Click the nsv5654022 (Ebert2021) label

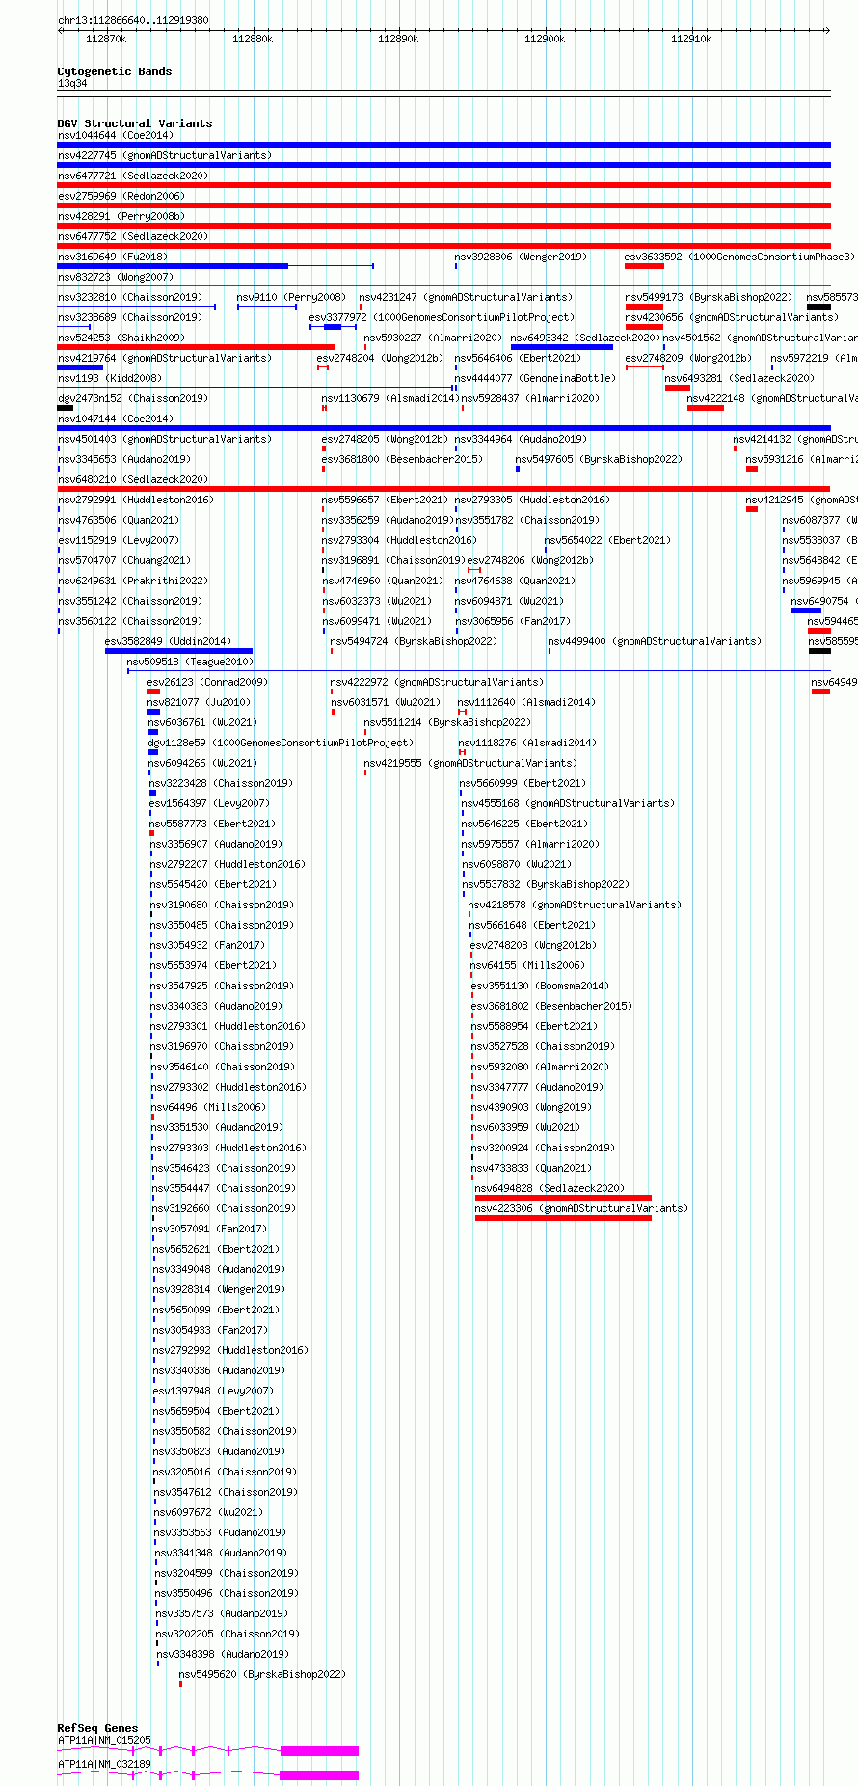tap(607, 540)
